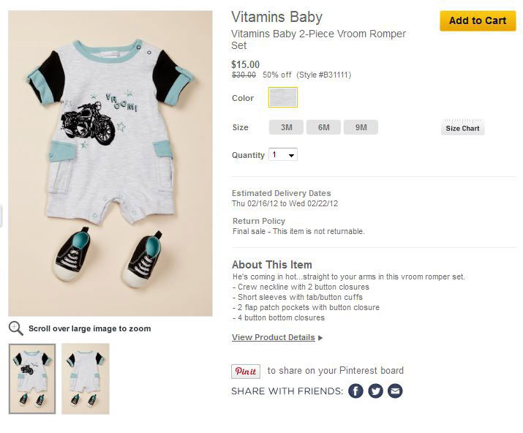Click the large romper product image
Viewport: 523px width, 433px height.
click(110, 163)
